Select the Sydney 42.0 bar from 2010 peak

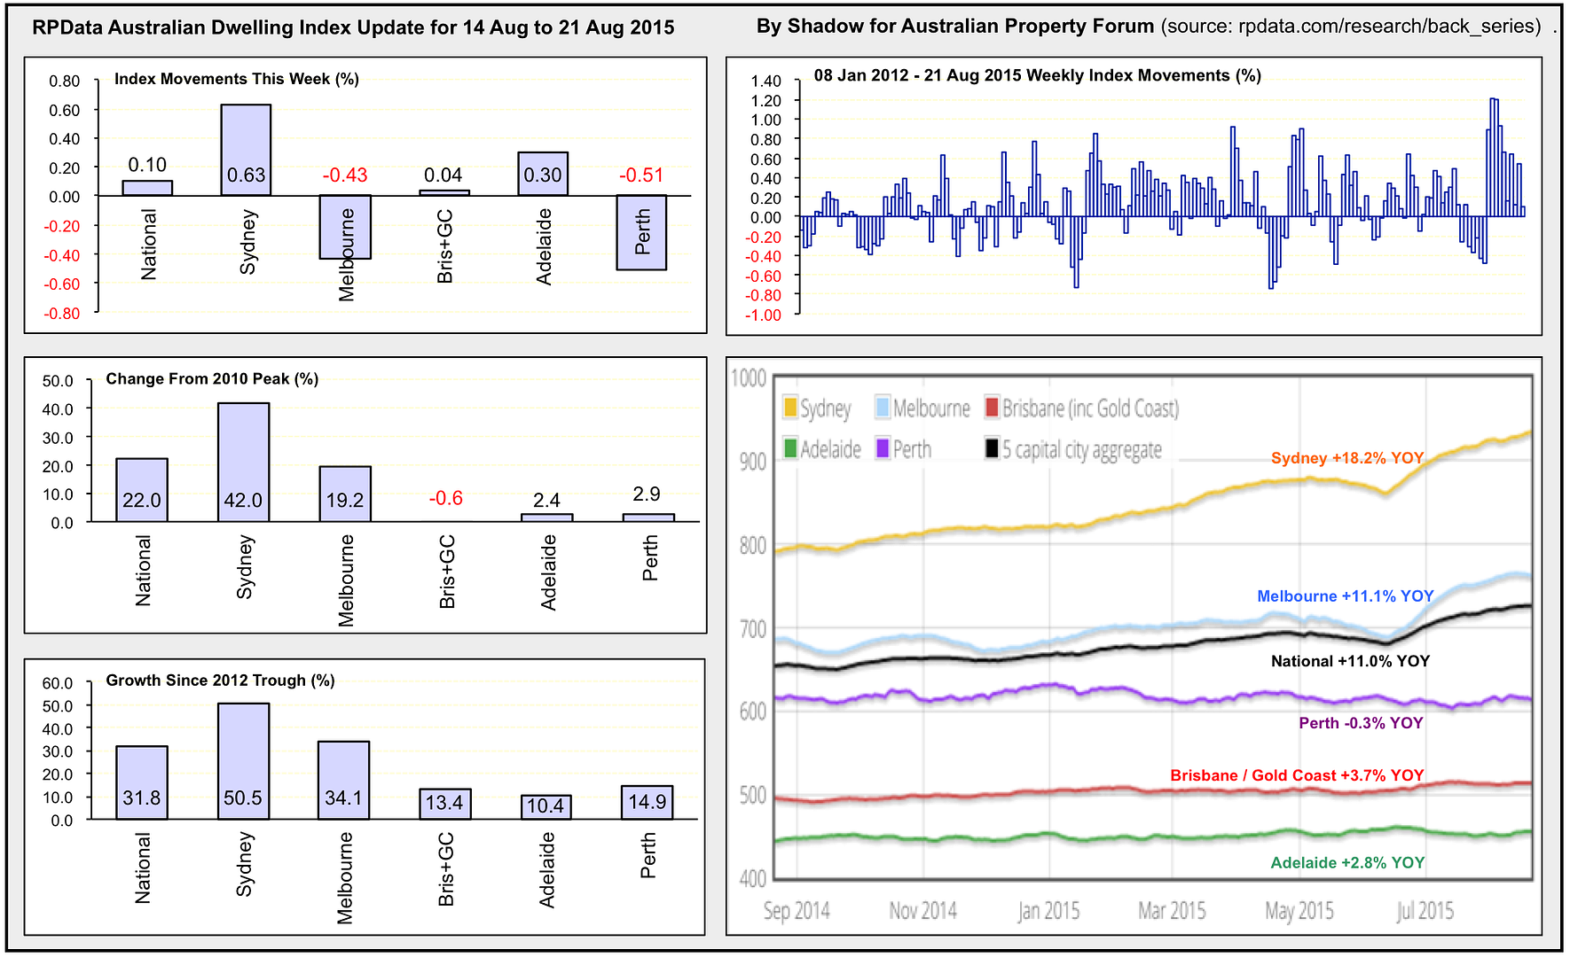243,462
